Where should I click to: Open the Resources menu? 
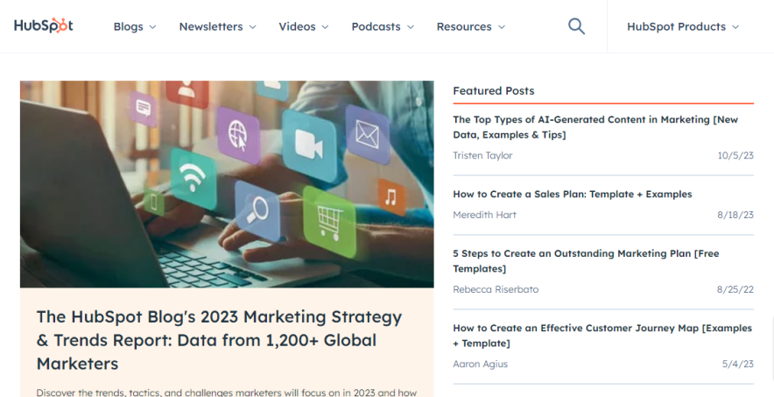tap(464, 26)
